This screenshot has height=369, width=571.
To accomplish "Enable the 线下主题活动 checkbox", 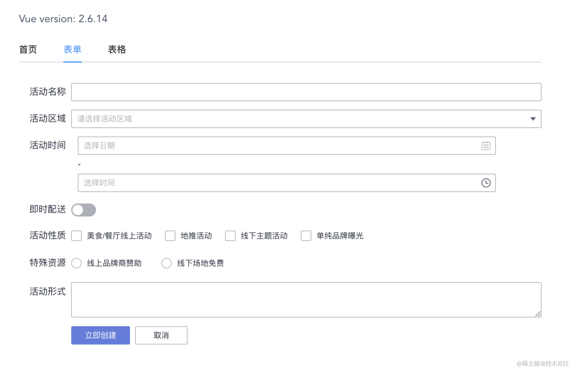I will pos(231,236).
